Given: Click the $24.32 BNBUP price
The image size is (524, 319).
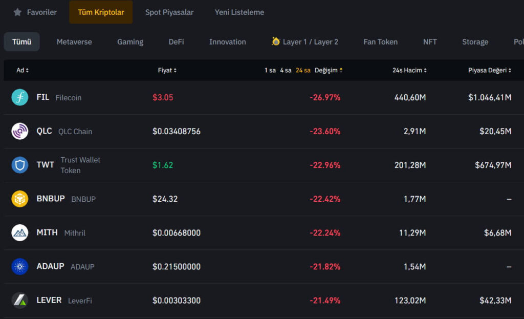Looking at the screenshot, I should (165, 199).
